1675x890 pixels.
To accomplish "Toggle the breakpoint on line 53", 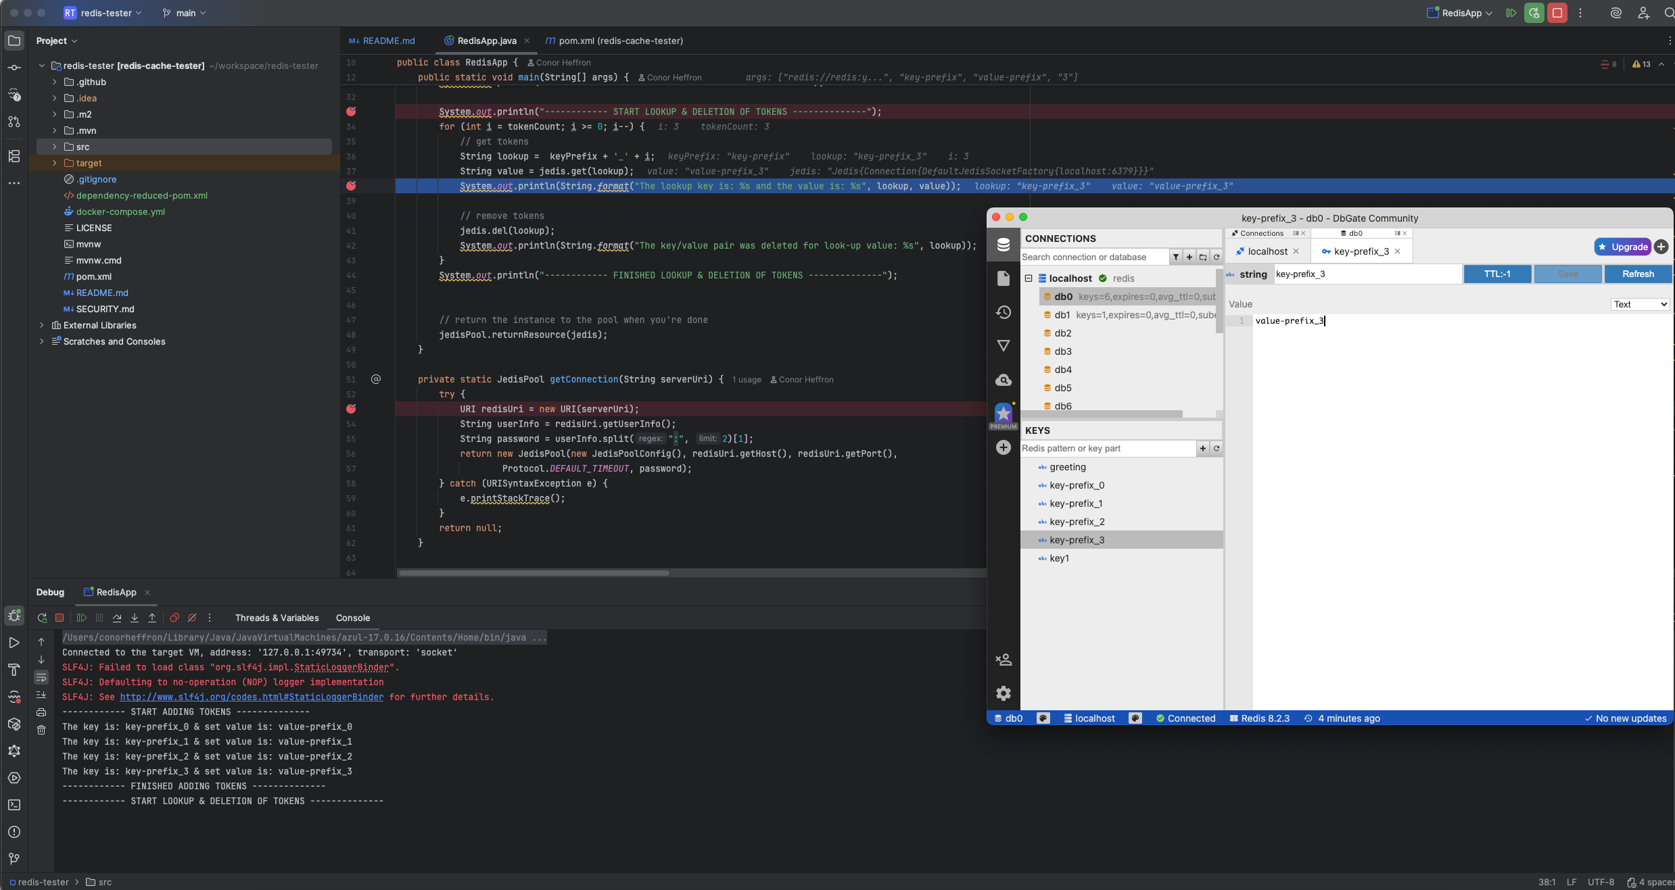I will pyautogui.click(x=351, y=409).
